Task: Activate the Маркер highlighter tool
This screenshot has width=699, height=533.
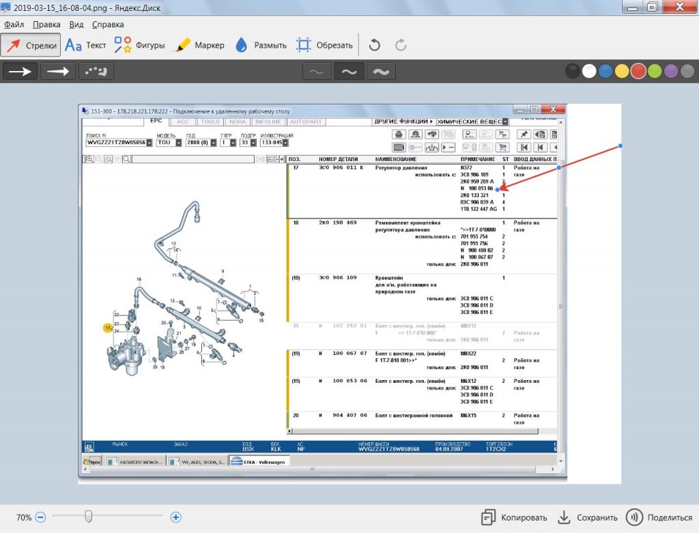Action: [200, 45]
